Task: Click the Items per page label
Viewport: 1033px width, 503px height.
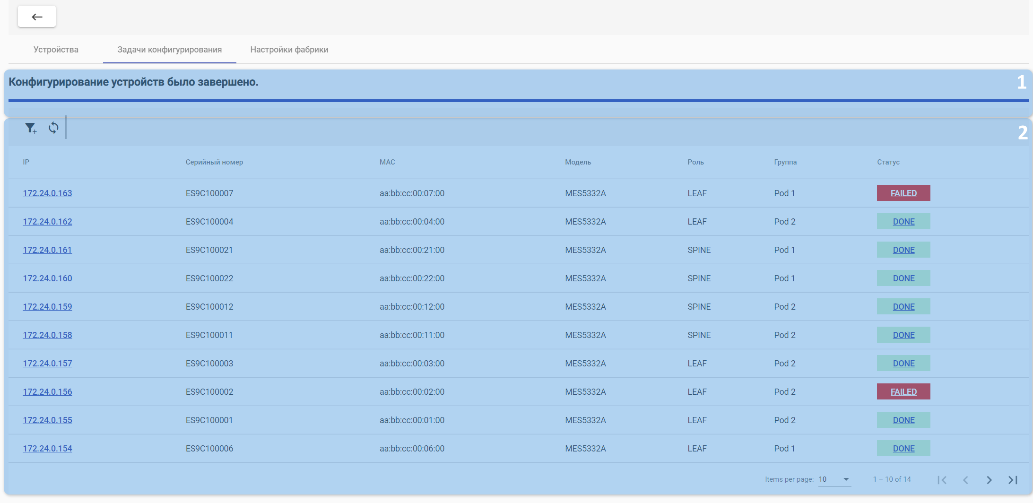Action: click(x=789, y=479)
